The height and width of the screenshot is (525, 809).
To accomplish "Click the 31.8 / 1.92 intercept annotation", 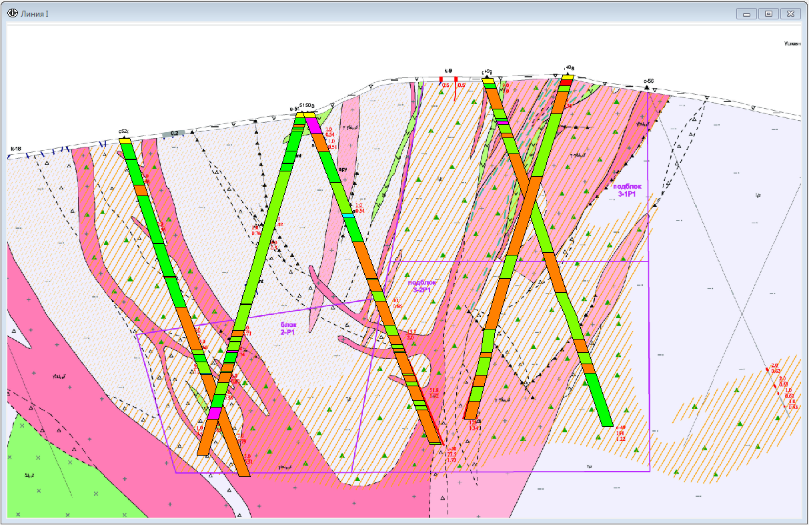I will pos(434,393).
